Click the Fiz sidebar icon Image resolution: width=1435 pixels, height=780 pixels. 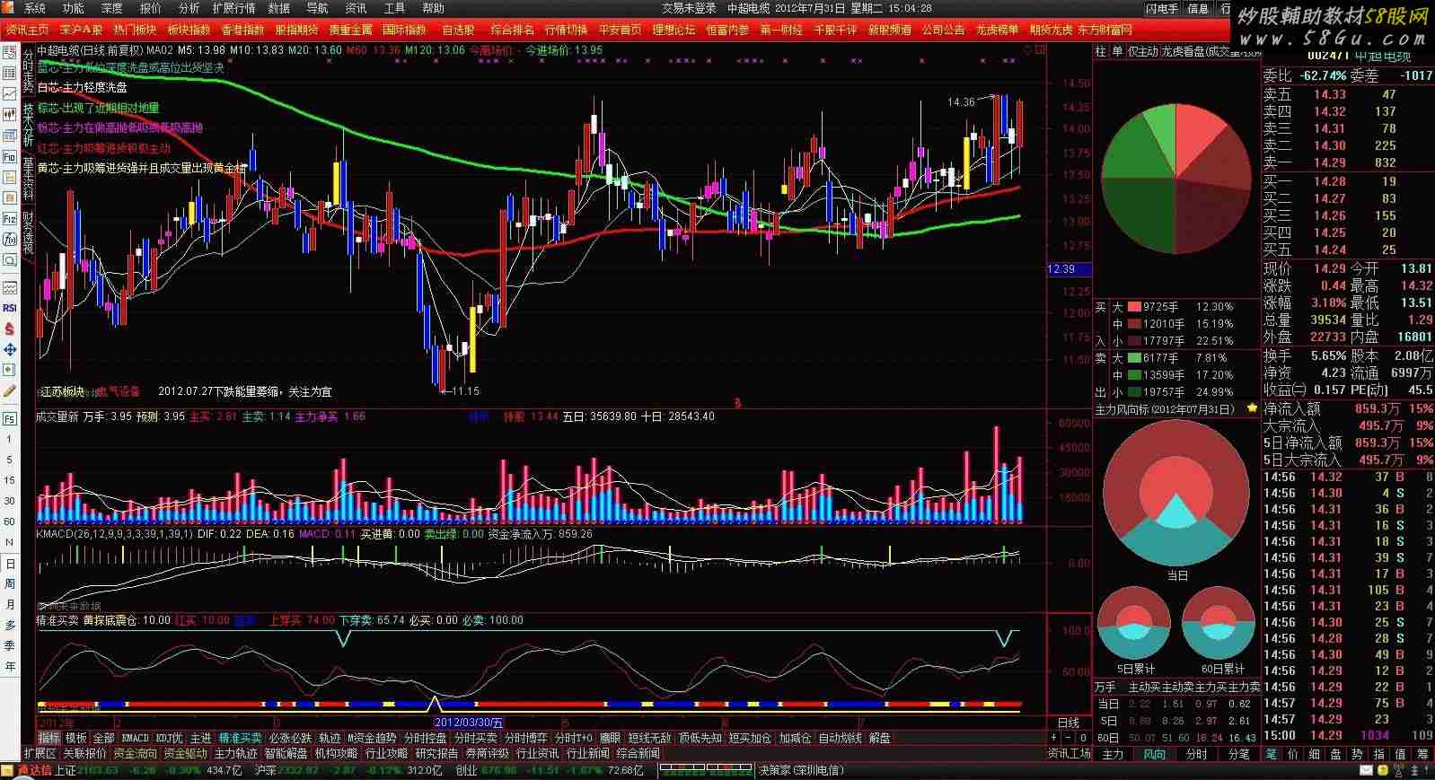[10, 218]
